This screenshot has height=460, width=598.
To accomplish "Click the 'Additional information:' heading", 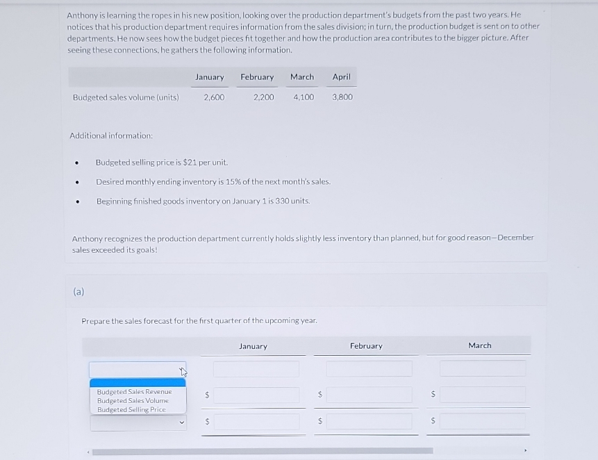I will [x=111, y=135].
